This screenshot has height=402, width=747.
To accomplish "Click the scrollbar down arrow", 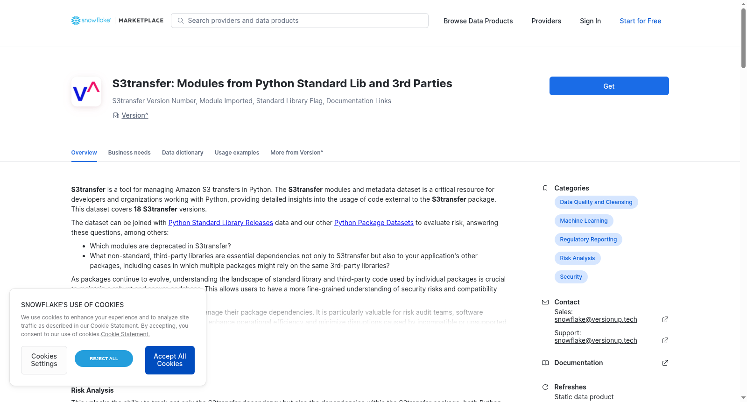I will tap(743, 398).
